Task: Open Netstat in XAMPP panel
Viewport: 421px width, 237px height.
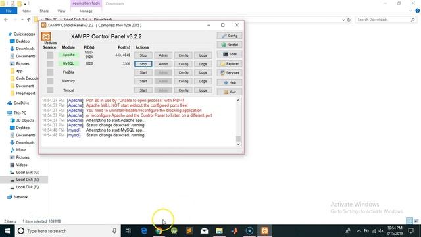Action: [x=230, y=45]
